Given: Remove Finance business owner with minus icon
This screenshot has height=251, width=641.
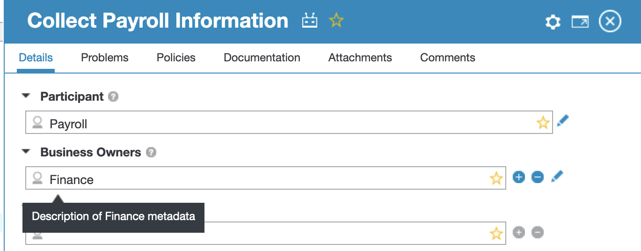Looking at the screenshot, I should (x=538, y=177).
